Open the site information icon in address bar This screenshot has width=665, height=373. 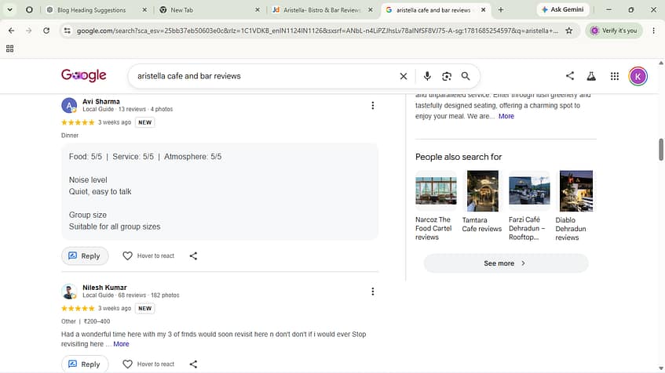(67, 31)
